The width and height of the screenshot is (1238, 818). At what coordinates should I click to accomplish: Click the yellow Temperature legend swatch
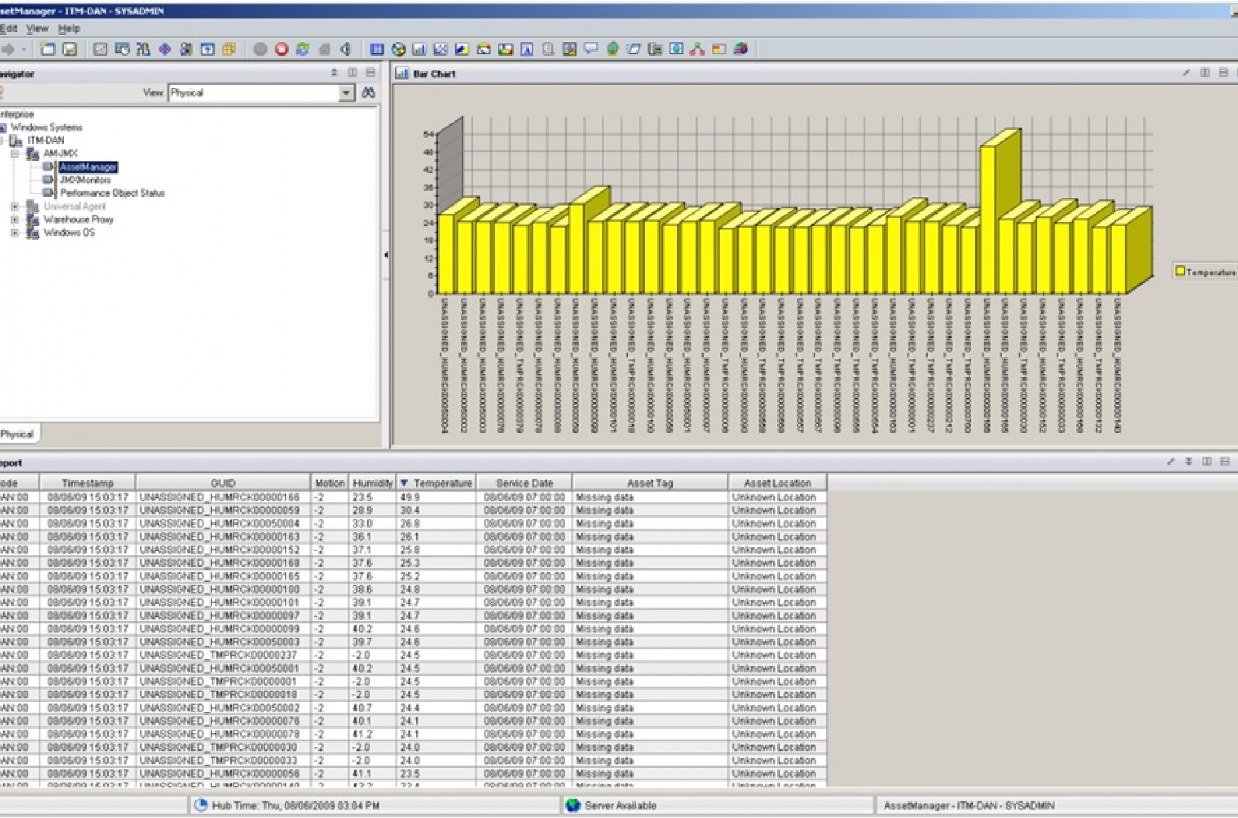pos(1180,270)
